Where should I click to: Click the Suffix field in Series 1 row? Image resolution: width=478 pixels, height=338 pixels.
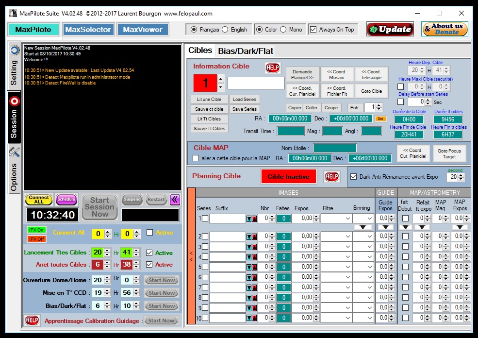pyautogui.click(x=228, y=219)
